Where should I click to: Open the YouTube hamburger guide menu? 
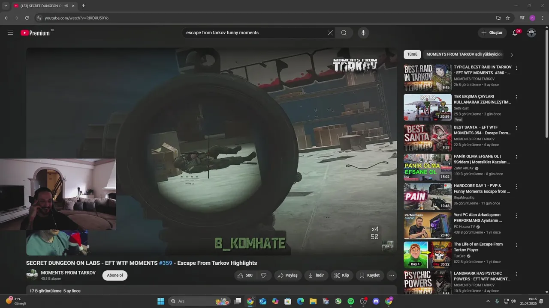[10, 33]
